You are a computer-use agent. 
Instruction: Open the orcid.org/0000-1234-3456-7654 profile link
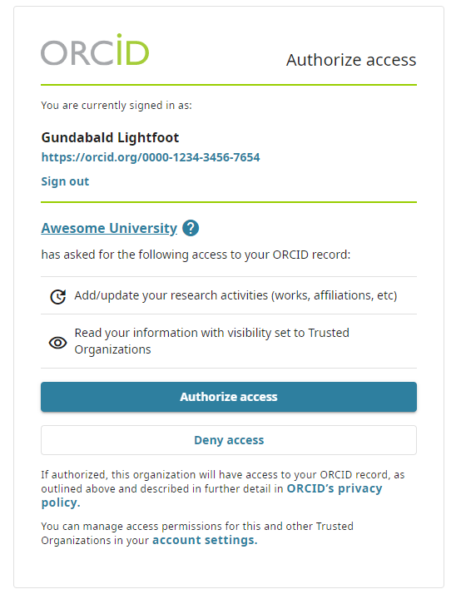151,157
